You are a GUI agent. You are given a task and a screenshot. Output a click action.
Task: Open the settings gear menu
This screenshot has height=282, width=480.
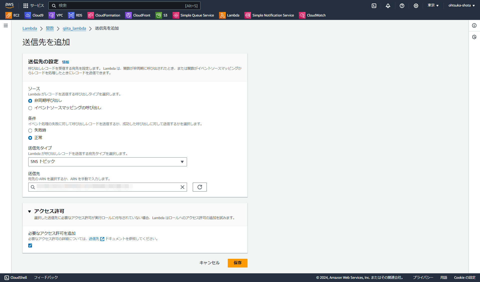(x=416, y=5)
